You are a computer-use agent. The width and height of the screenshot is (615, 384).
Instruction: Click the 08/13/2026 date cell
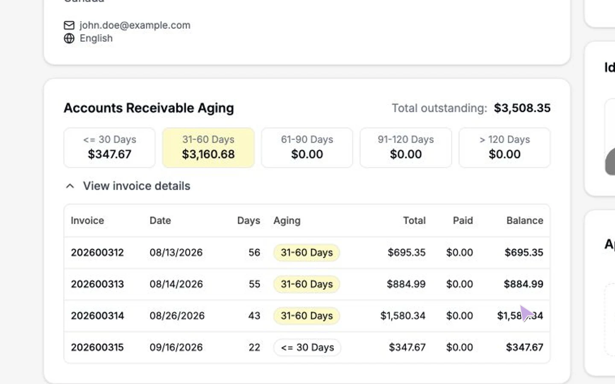pos(176,253)
